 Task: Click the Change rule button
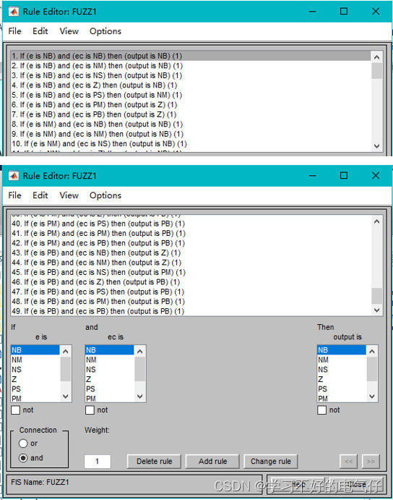[x=271, y=461]
